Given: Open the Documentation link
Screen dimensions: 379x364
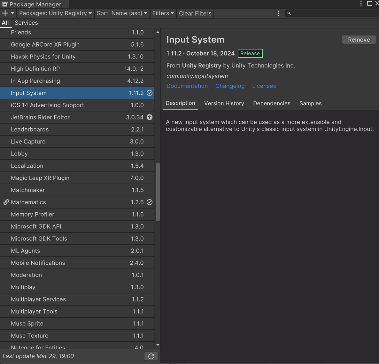Looking at the screenshot, I should (187, 86).
